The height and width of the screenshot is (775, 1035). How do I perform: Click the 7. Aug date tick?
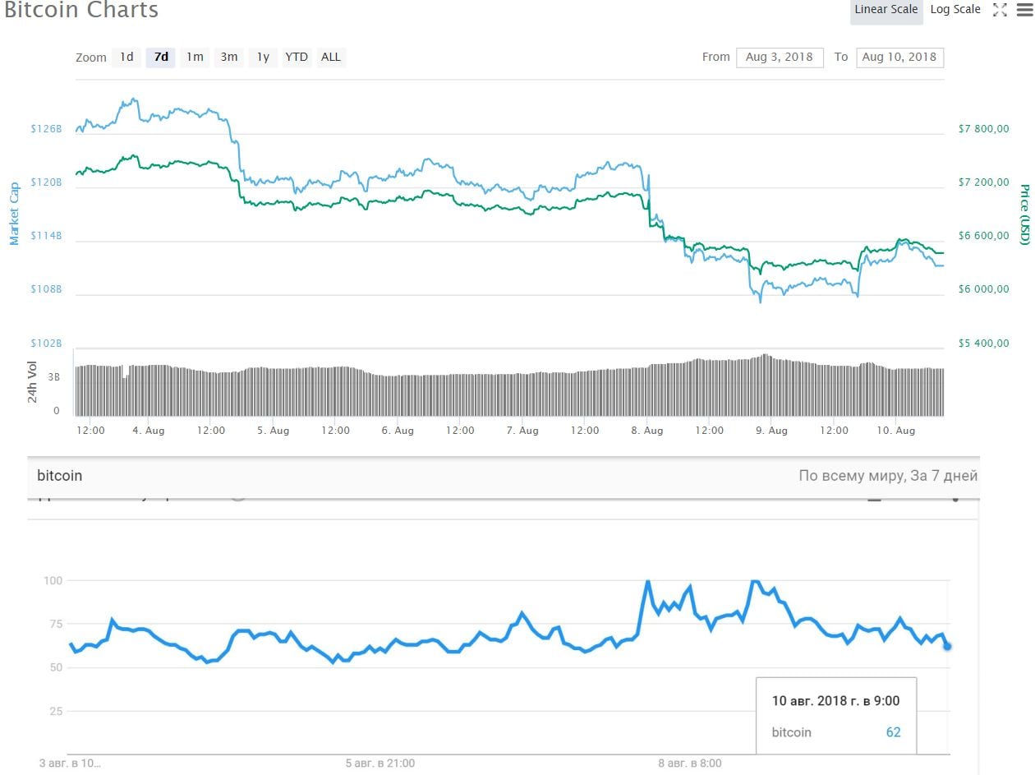coord(522,431)
